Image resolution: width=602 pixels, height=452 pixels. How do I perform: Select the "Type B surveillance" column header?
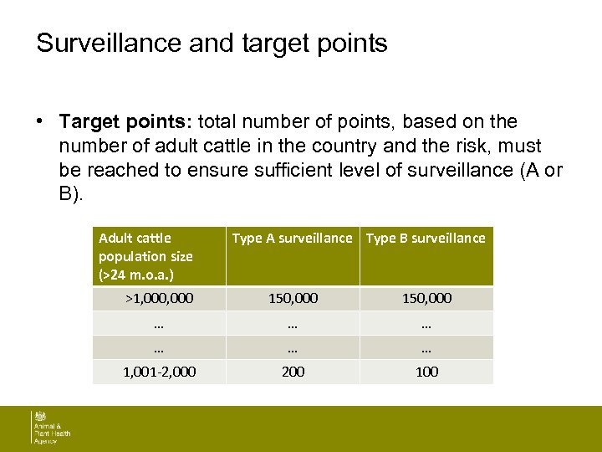(x=426, y=239)
